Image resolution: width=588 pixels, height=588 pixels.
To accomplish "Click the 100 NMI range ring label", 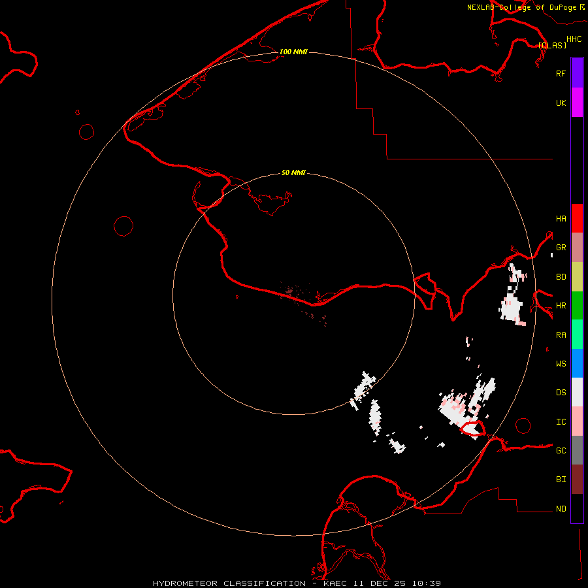I will pos(293,52).
